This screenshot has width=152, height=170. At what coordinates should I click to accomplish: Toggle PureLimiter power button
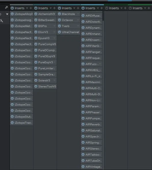tap(36, 68)
